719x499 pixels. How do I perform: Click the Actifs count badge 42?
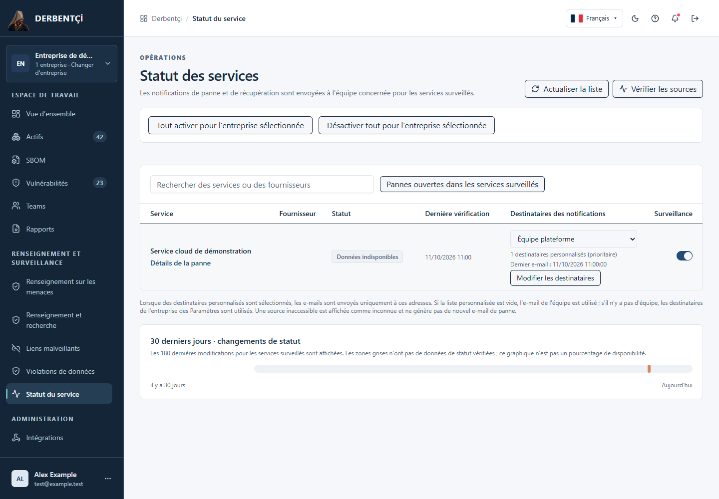tap(100, 137)
